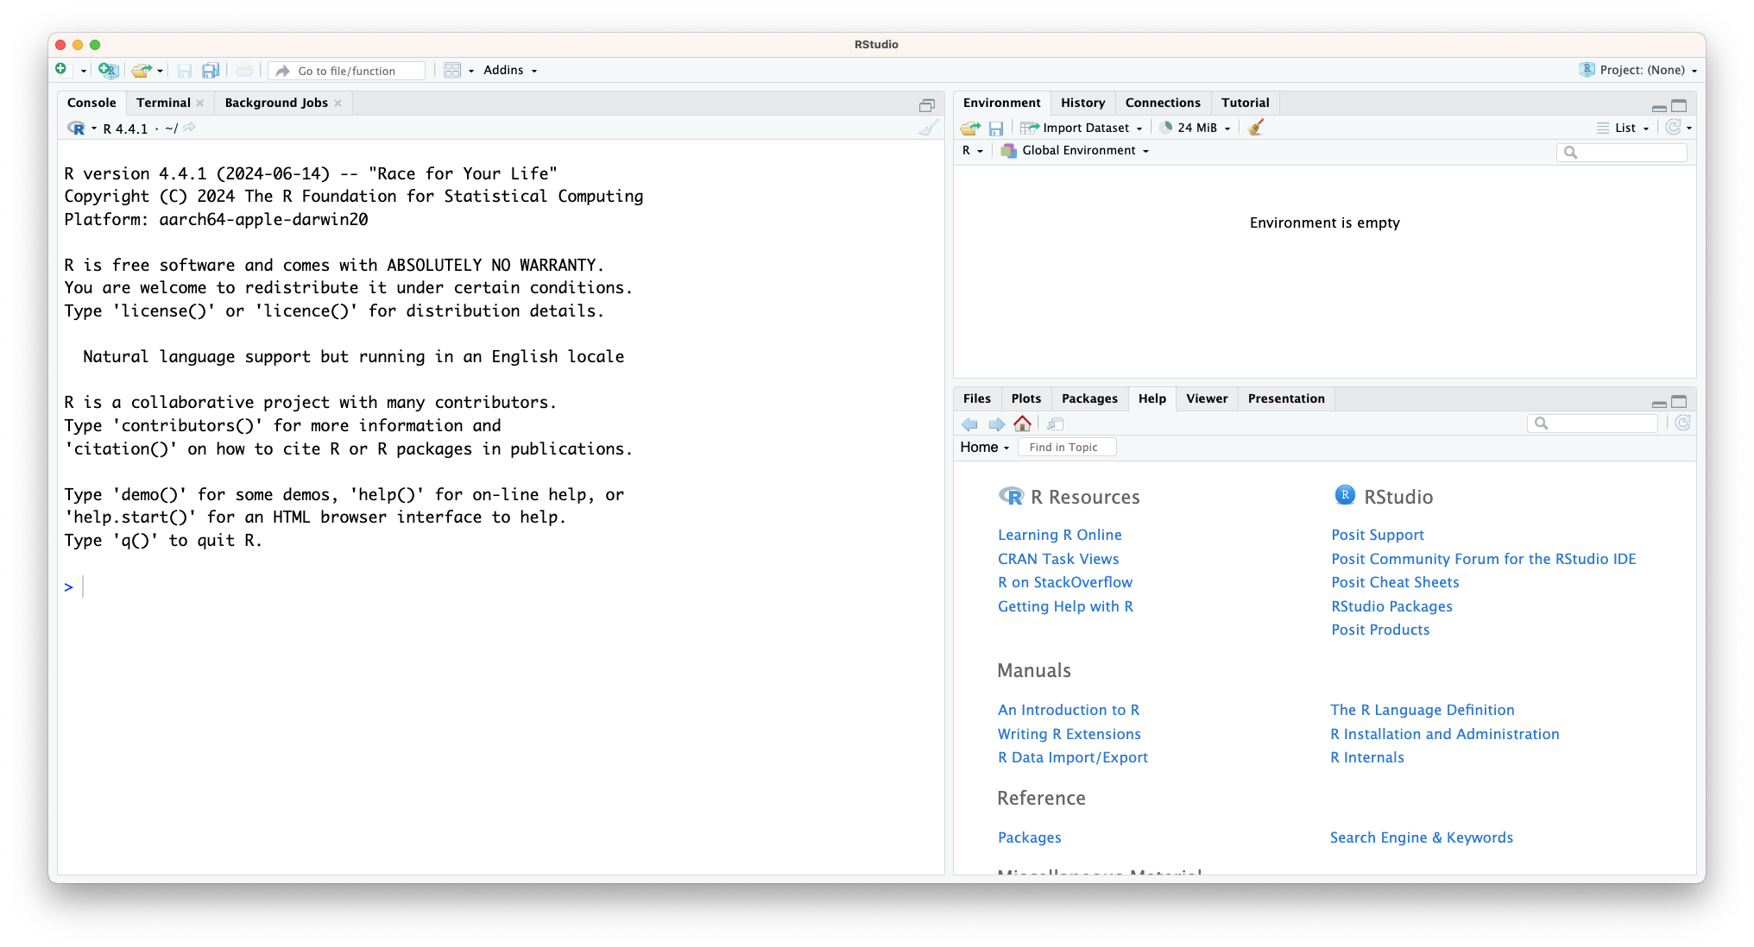
Task: Click the R version logo in Console
Action: click(x=77, y=128)
